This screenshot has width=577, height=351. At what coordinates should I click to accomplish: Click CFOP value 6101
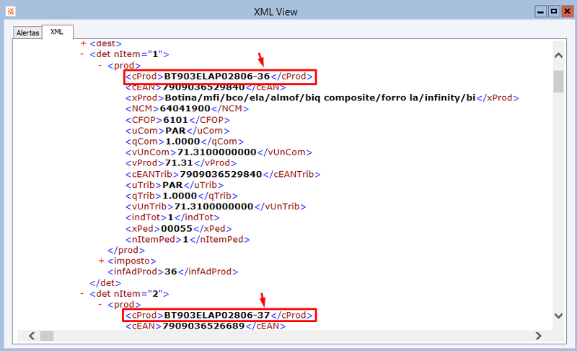[175, 120]
